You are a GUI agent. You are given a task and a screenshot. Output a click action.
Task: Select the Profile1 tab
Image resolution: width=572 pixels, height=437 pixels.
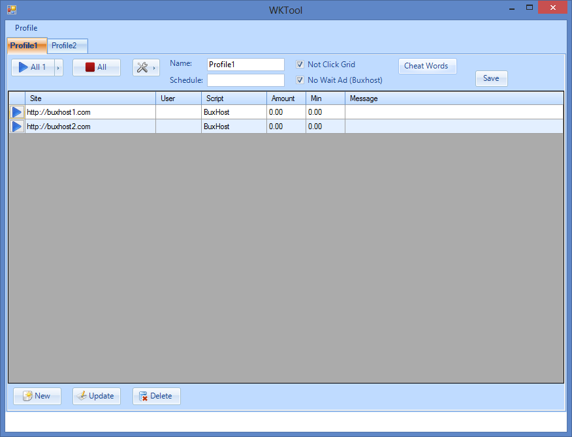27,46
